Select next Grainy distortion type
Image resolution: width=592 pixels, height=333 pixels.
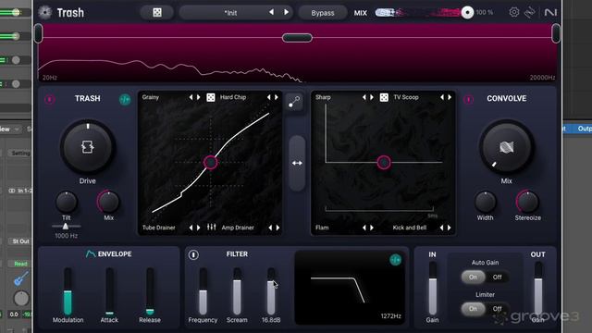click(x=199, y=97)
